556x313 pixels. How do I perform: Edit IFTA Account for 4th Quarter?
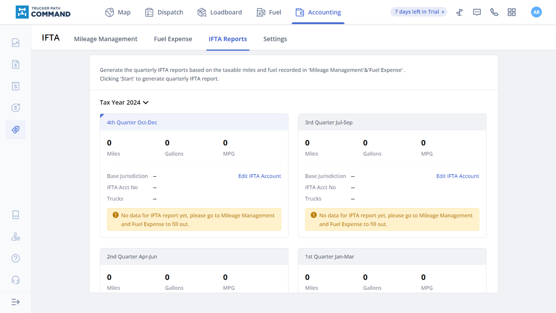click(260, 176)
